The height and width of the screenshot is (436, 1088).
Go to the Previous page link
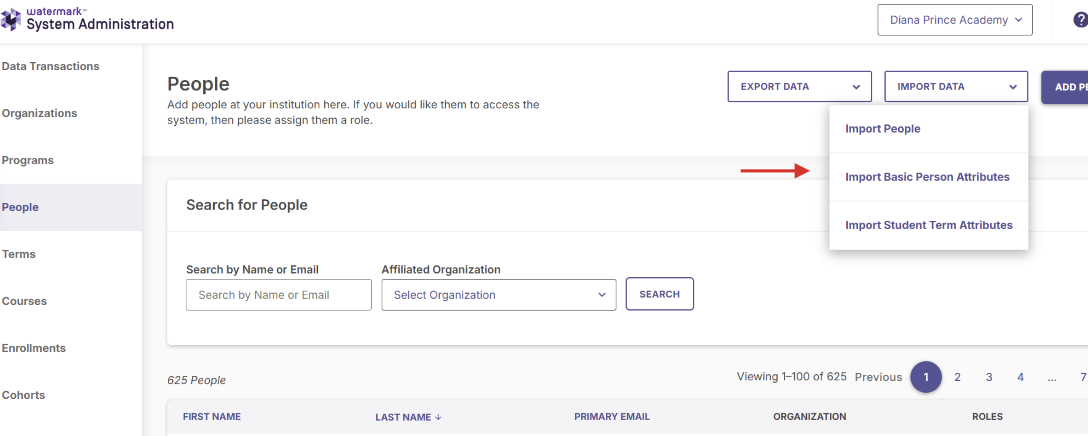tap(878, 377)
